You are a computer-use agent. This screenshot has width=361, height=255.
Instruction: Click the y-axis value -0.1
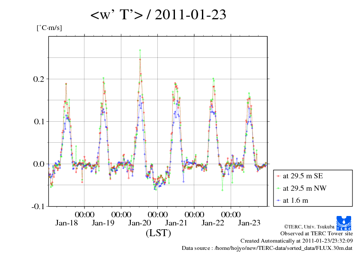[x=38, y=207]
